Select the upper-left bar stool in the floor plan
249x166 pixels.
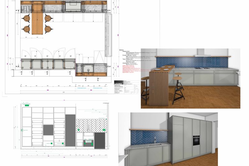[x=27, y=18]
